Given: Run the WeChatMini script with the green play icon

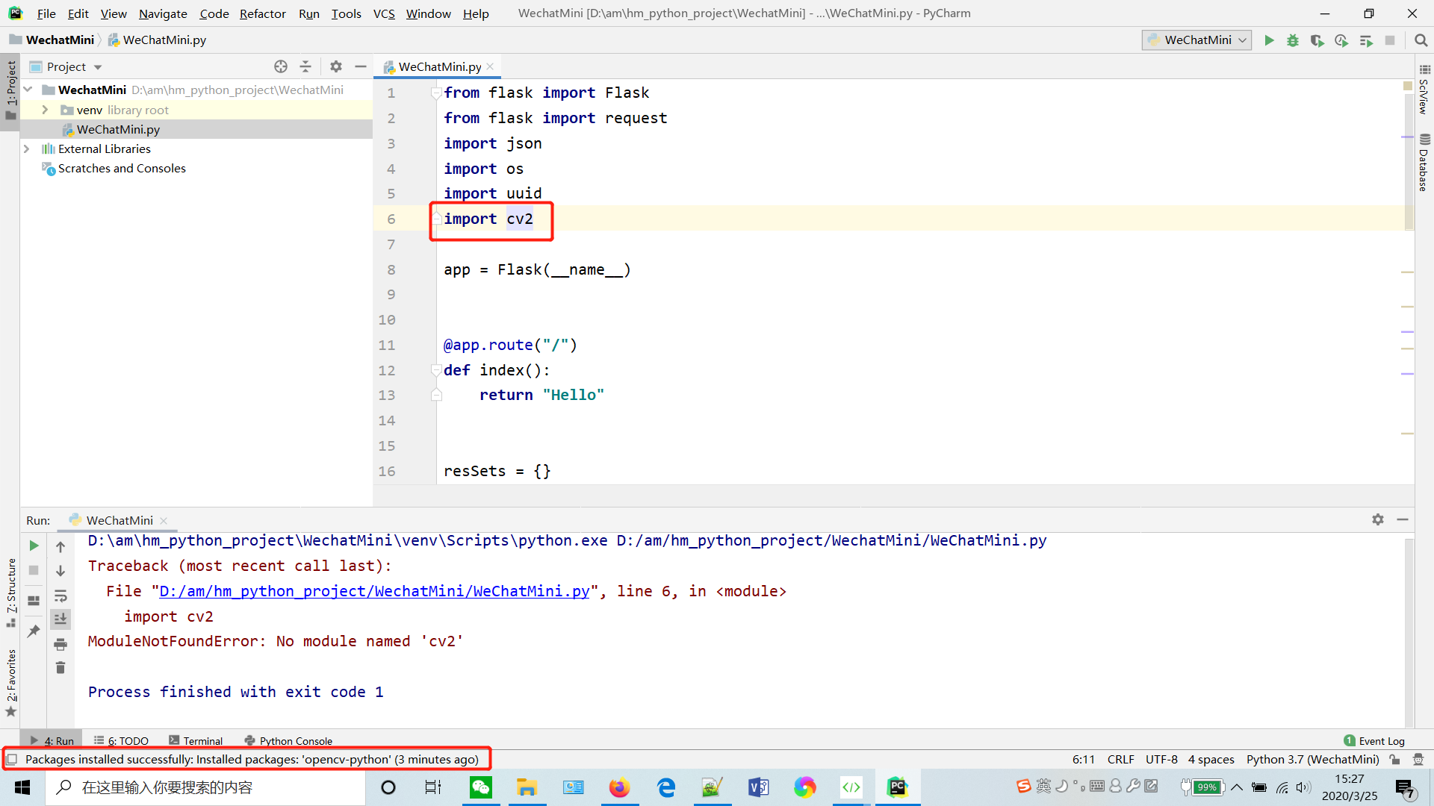Looking at the screenshot, I should coord(1270,40).
